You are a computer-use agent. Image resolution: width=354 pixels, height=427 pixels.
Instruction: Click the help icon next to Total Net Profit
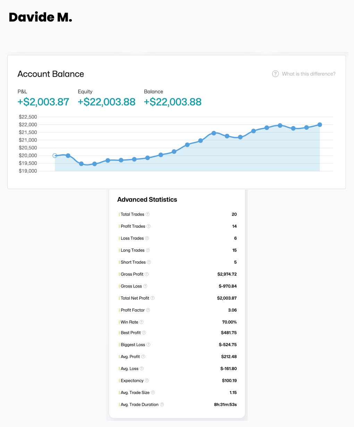(153, 298)
